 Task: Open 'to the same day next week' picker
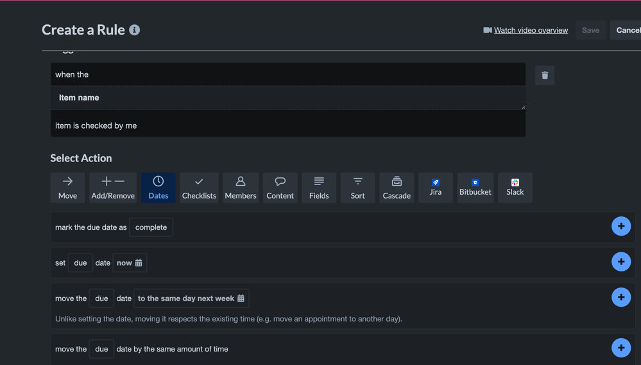[x=191, y=298]
